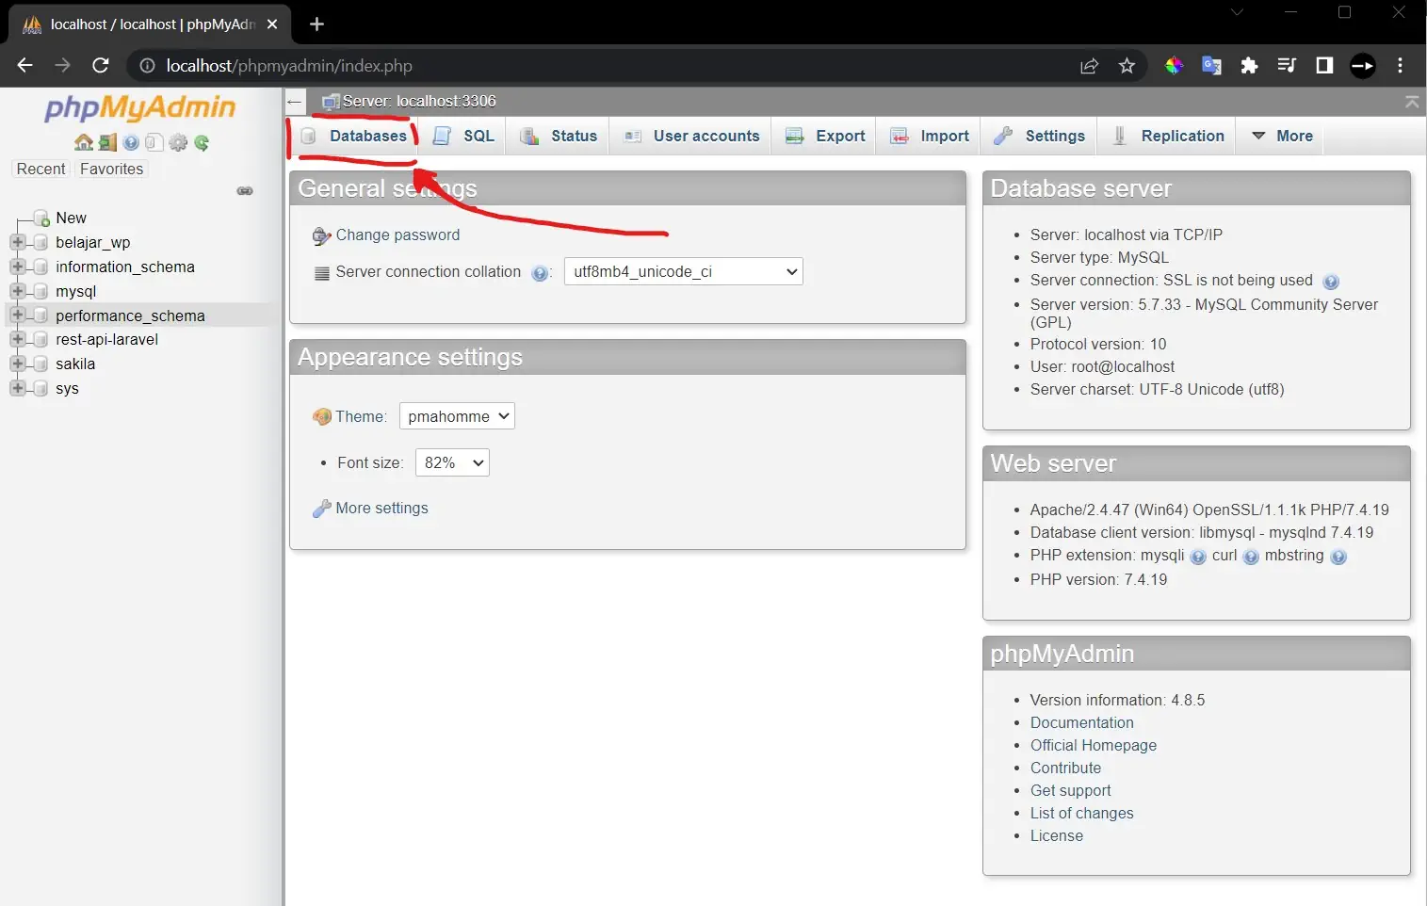
Task: Click the Home icon under the phpMyAdmin logo
Action: click(84, 142)
